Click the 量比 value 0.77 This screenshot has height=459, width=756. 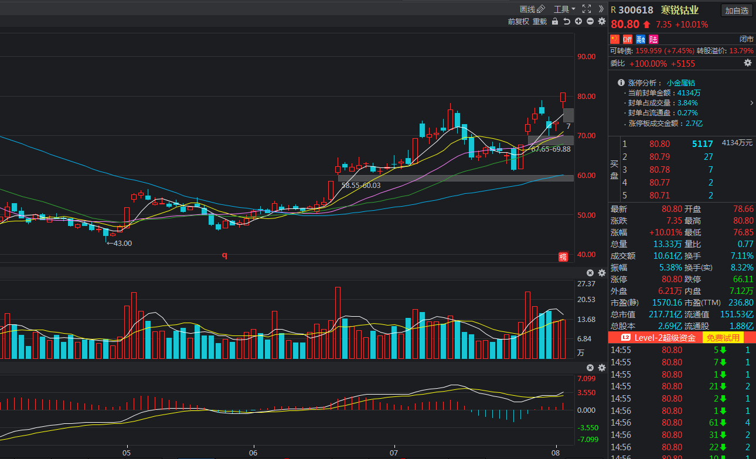point(745,244)
